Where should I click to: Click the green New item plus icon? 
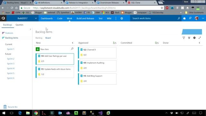[38, 49]
